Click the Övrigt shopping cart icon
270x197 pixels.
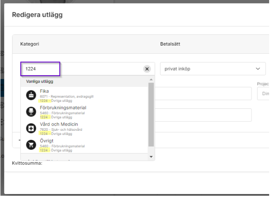coord(31,145)
